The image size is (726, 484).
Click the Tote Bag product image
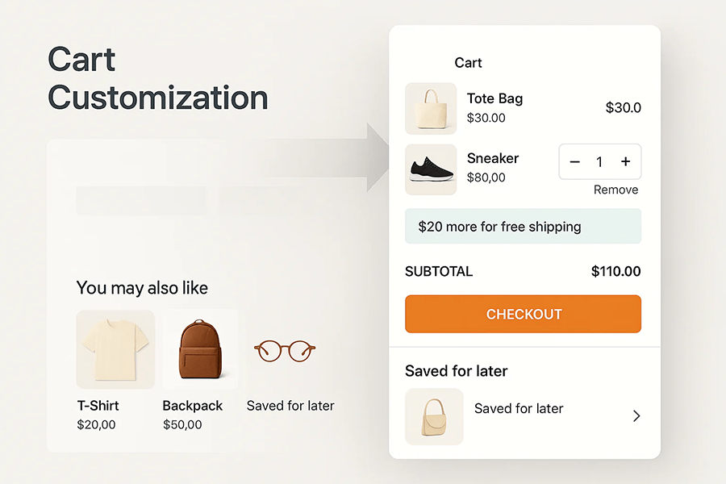431,108
